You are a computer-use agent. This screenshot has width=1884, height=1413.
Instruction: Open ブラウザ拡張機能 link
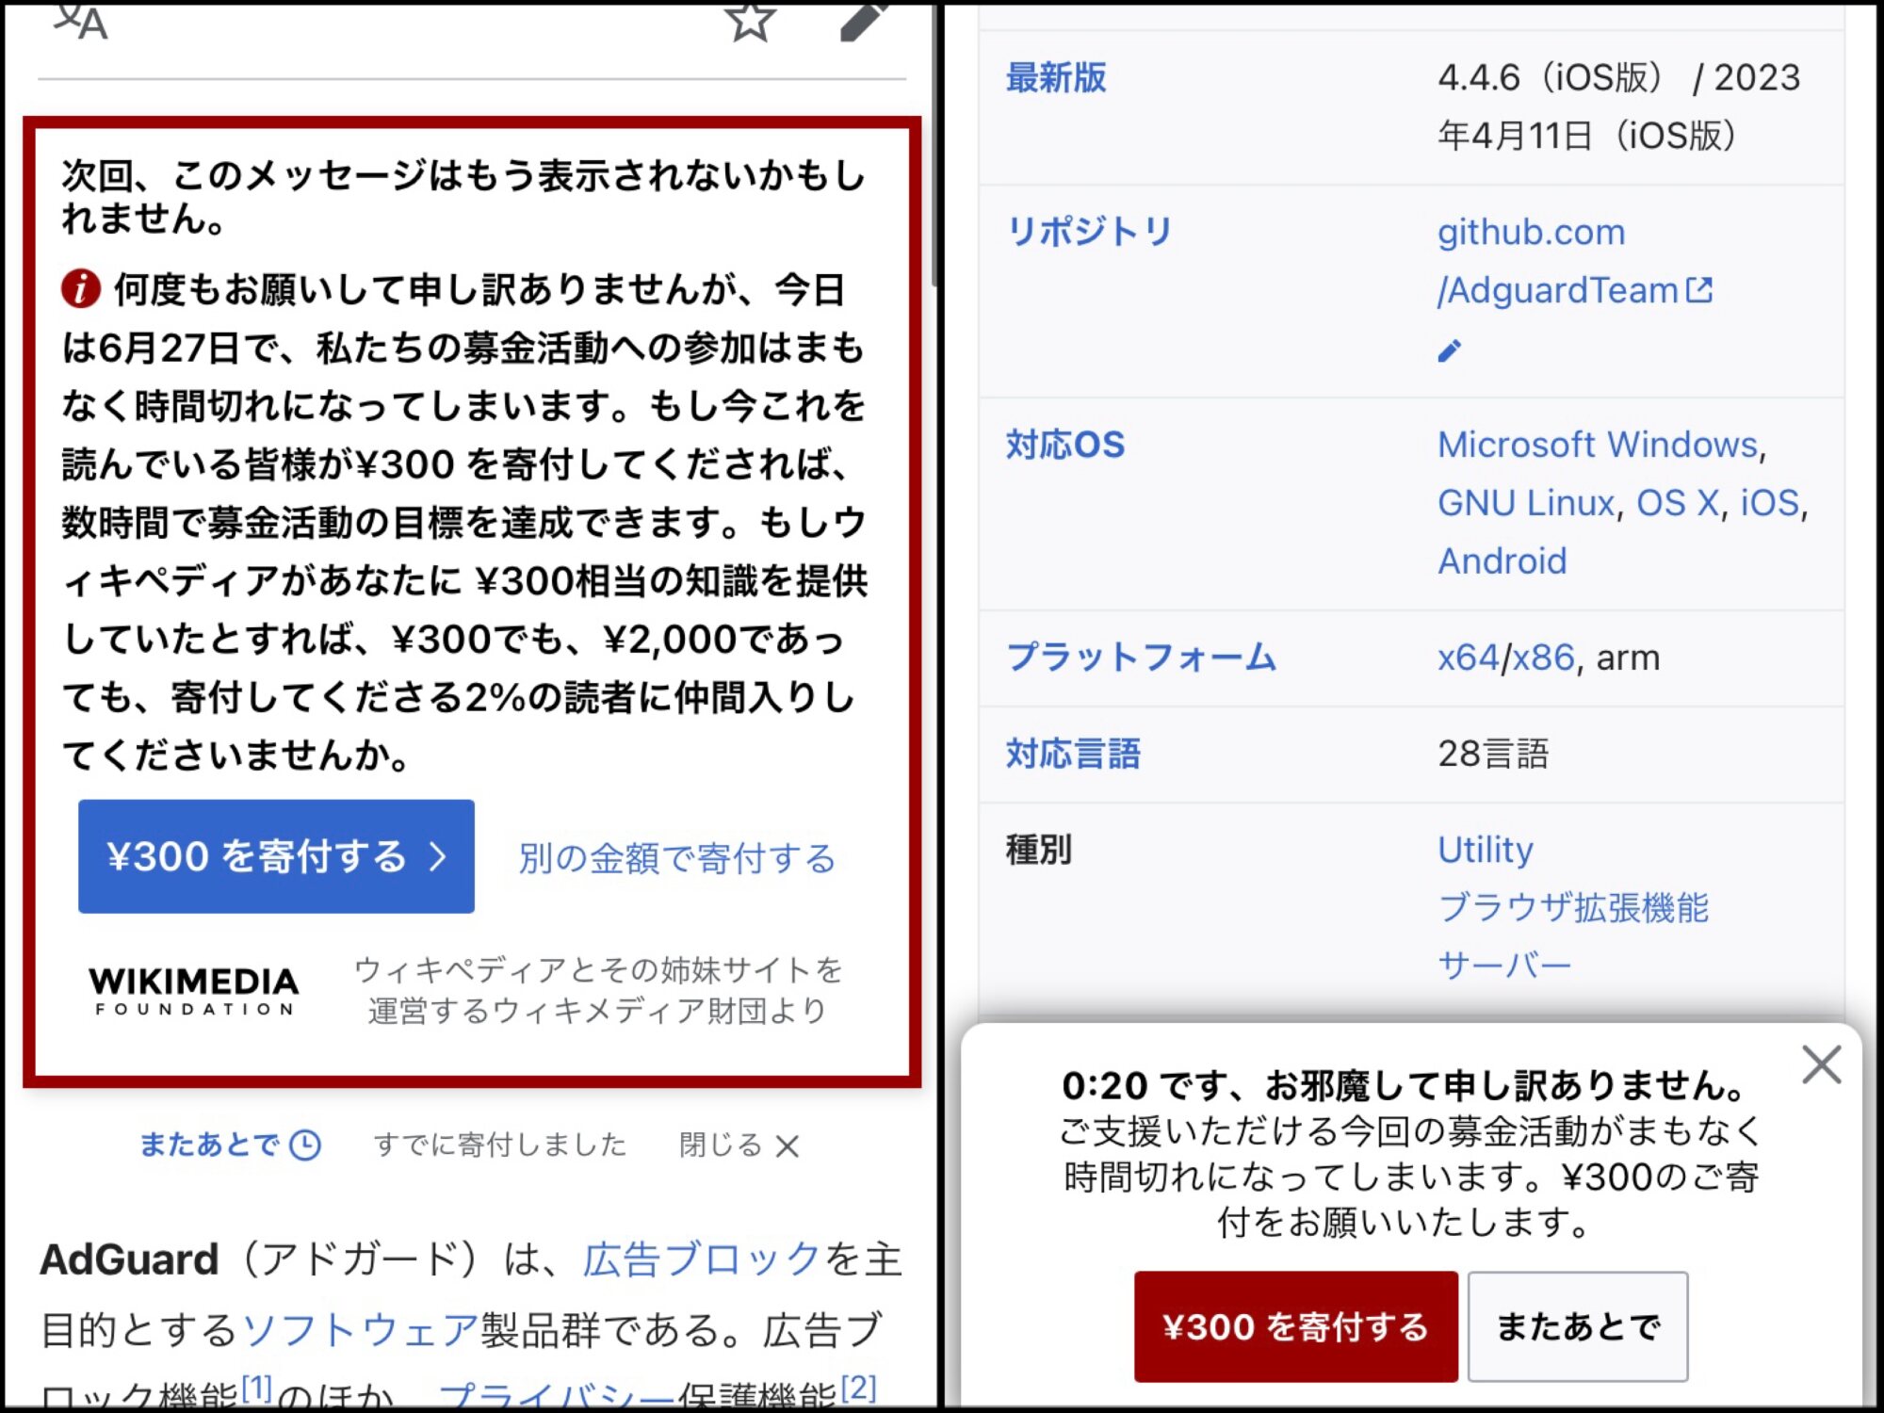coord(1573,907)
